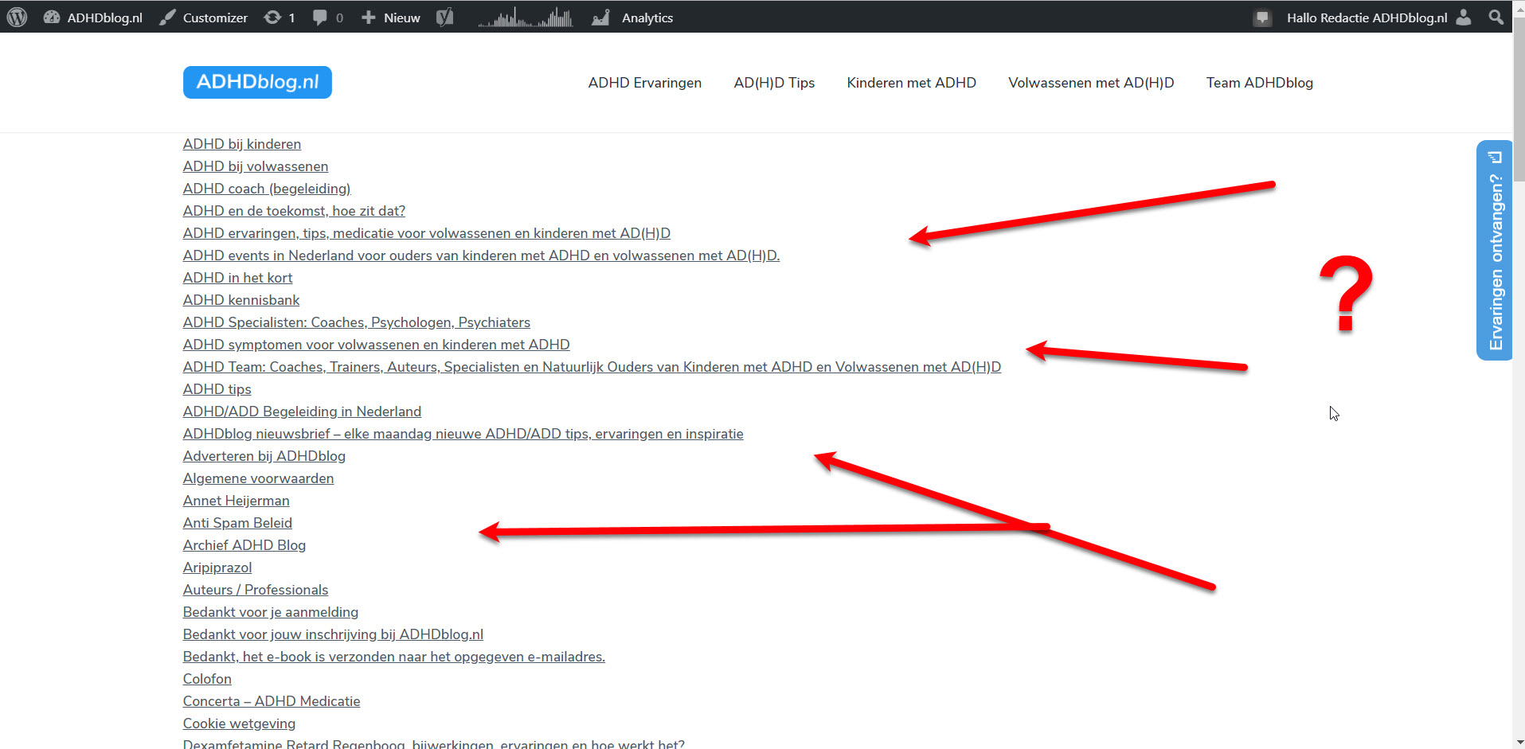The width and height of the screenshot is (1525, 749).
Task: Open ADHD/ADD Begeleiding in Nederland link
Action: [x=302, y=412]
